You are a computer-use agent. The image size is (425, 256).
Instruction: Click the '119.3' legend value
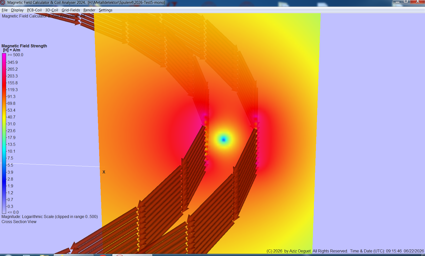point(13,90)
